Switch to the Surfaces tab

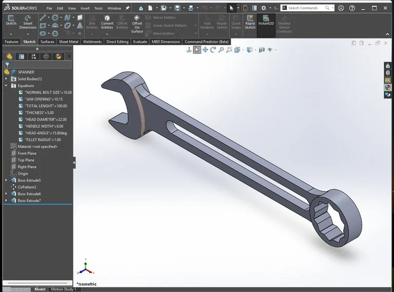[x=47, y=41]
